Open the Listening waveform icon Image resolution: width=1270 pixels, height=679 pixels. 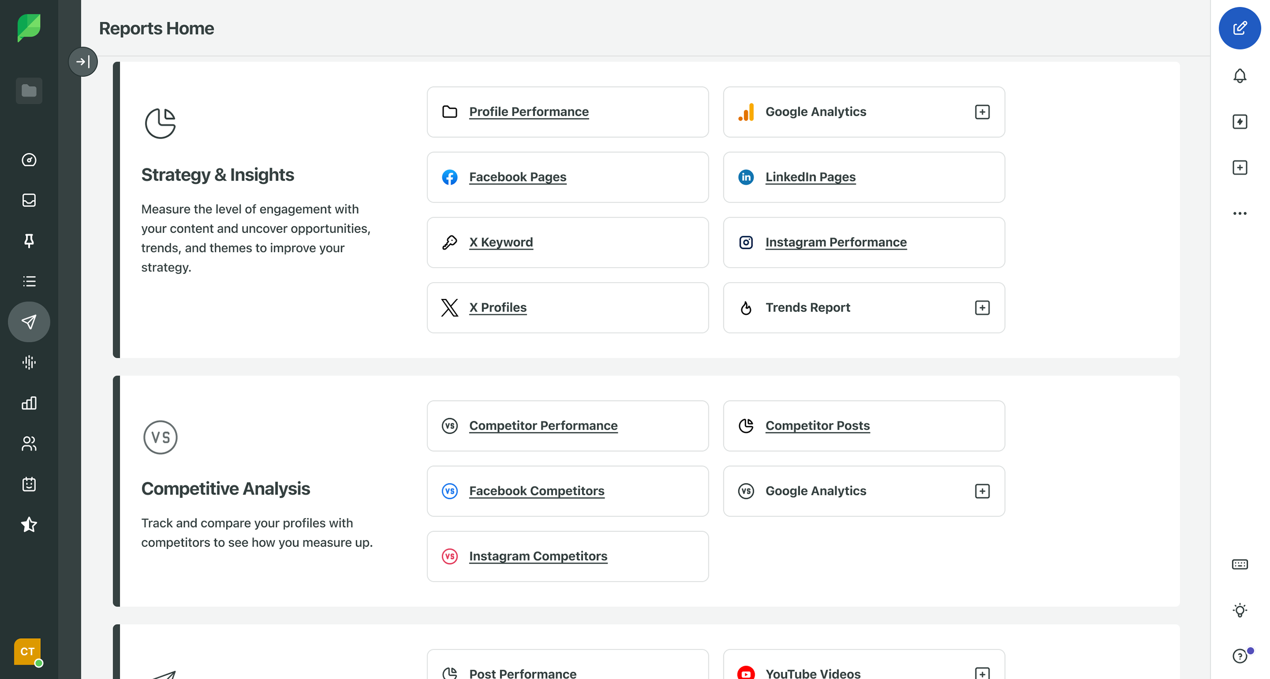[x=29, y=362]
